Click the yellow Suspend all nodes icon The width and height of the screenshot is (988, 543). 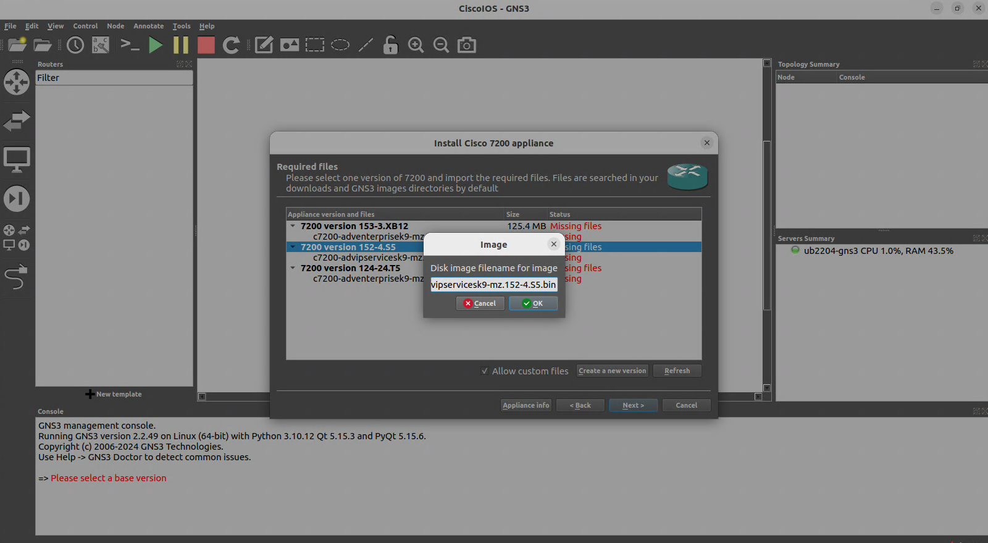tap(181, 45)
